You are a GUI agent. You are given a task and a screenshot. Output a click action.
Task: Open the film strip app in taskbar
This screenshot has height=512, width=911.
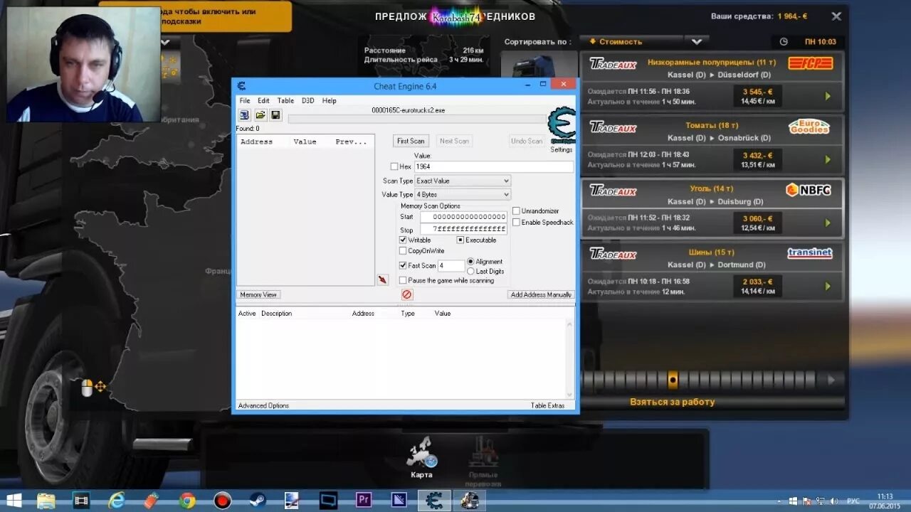point(82,501)
